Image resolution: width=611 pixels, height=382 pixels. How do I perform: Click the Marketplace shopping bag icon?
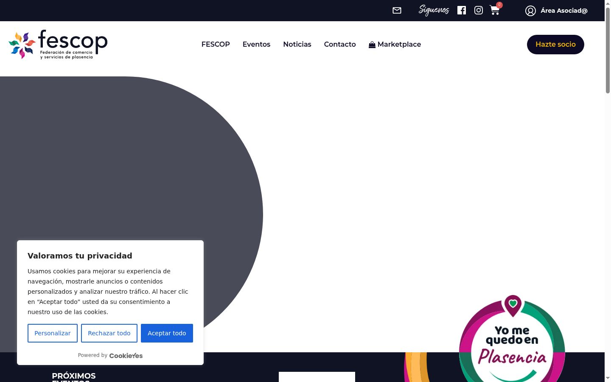372,45
